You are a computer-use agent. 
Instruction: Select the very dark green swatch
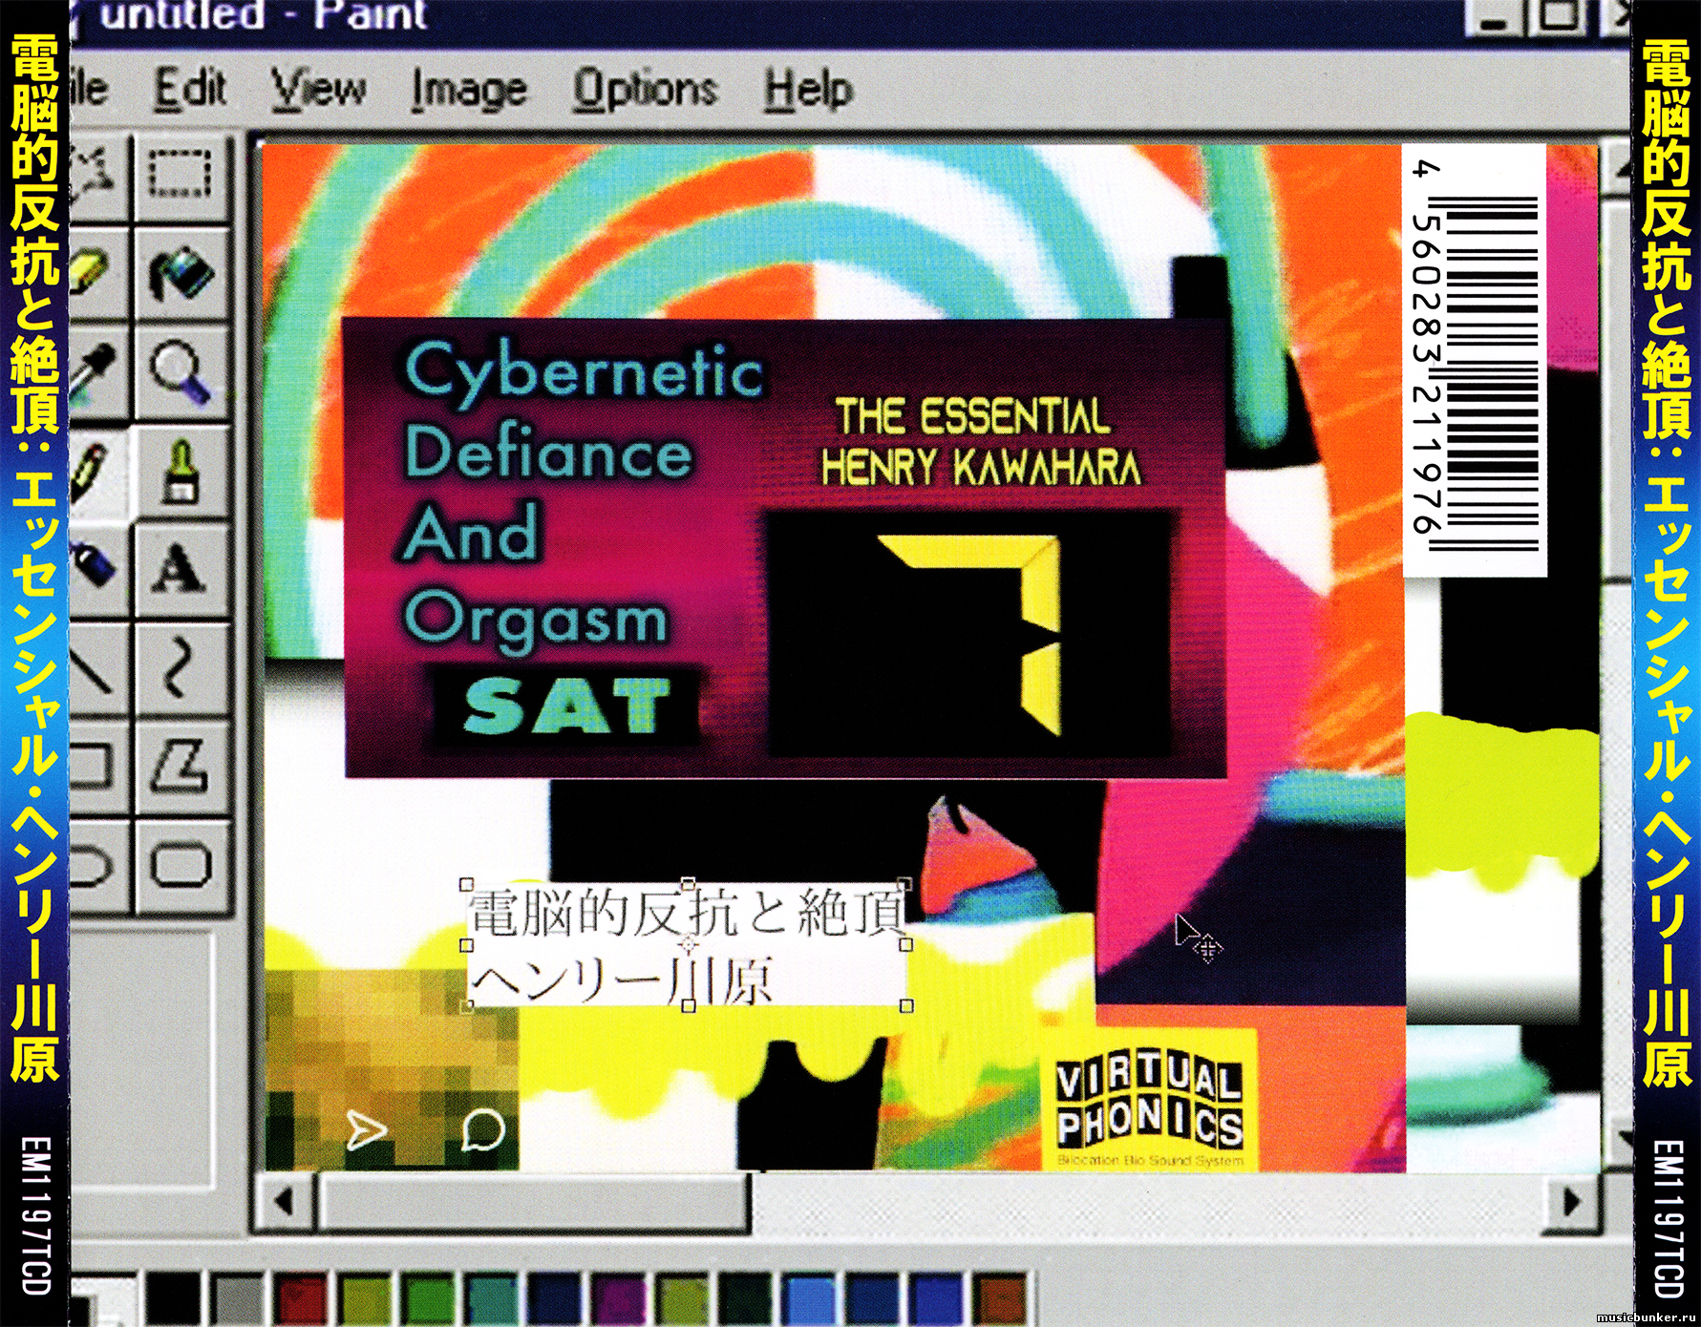(746, 1299)
